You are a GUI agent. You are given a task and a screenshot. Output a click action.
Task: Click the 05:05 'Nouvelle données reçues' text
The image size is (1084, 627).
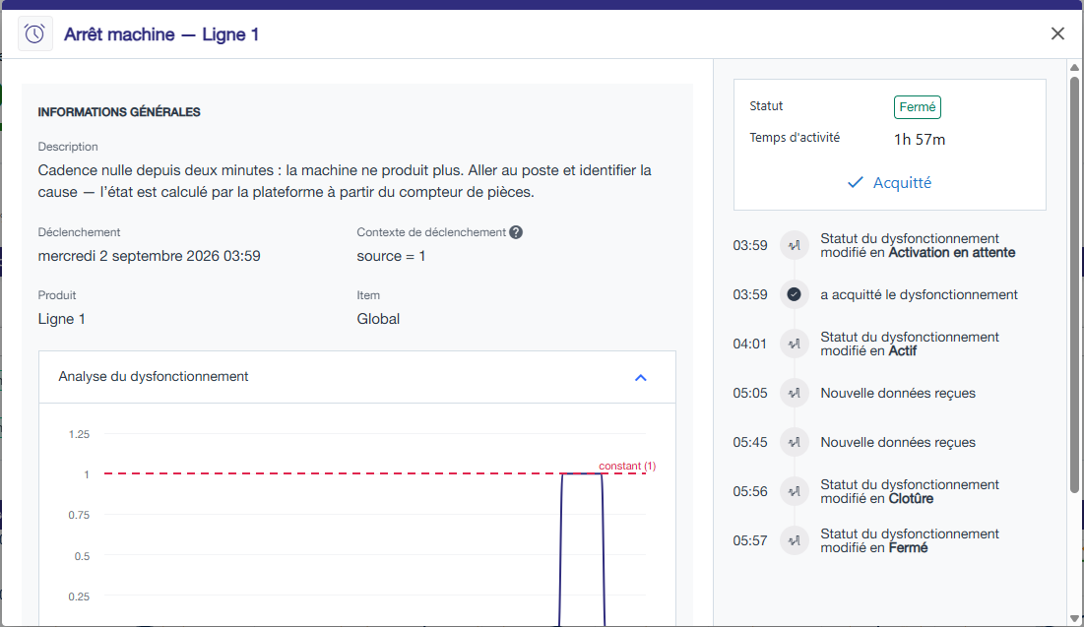(x=897, y=393)
